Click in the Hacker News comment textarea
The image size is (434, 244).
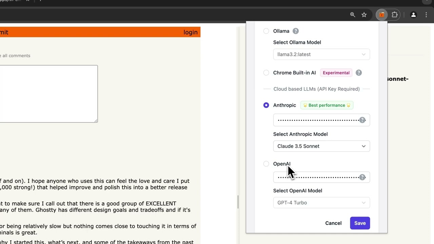point(48,94)
